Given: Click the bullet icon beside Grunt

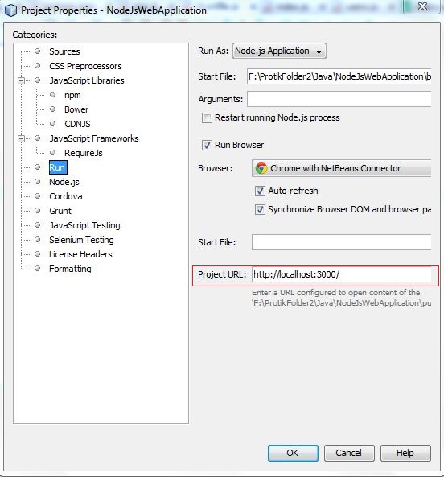Looking at the screenshot, I should point(38,211).
